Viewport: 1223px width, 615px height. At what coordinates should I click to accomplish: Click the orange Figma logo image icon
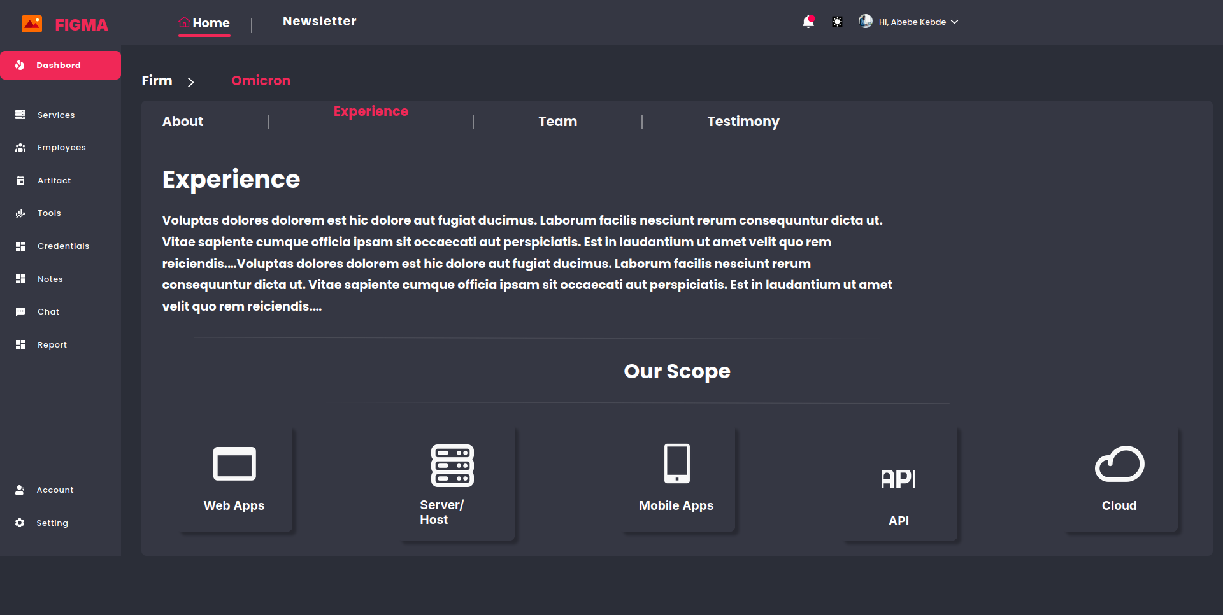click(32, 24)
